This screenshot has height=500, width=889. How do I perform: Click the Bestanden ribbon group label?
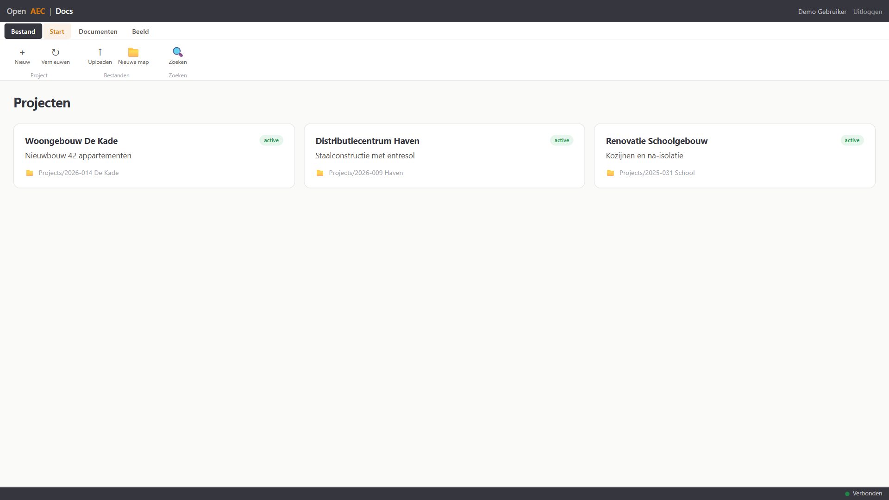click(x=117, y=75)
